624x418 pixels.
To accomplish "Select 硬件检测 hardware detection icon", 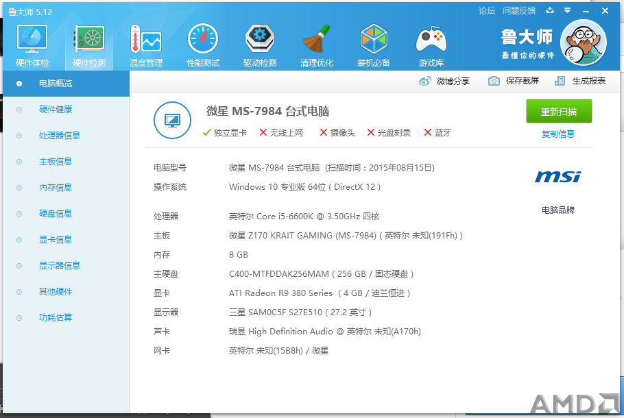I will pyautogui.click(x=90, y=39).
